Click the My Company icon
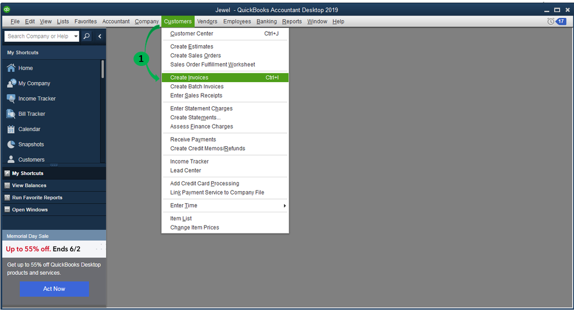The image size is (574, 311). click(x=11, y=83)
